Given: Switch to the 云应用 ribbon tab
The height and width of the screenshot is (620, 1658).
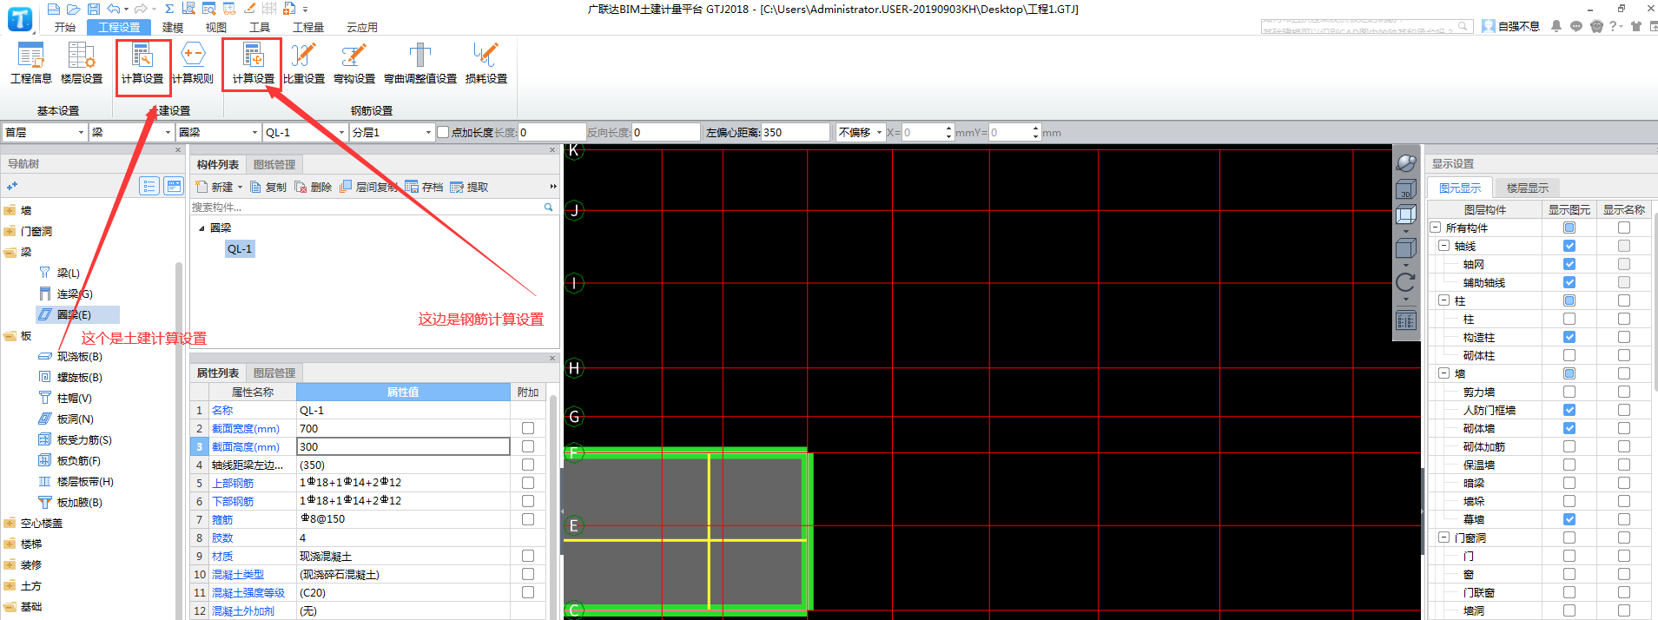Looking at the screenshot, I should tap(362, 27).
